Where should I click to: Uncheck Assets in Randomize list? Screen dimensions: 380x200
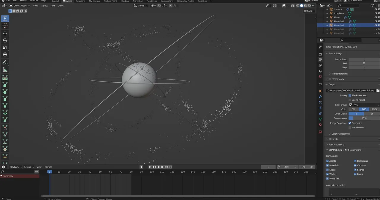tap(327, 161)
